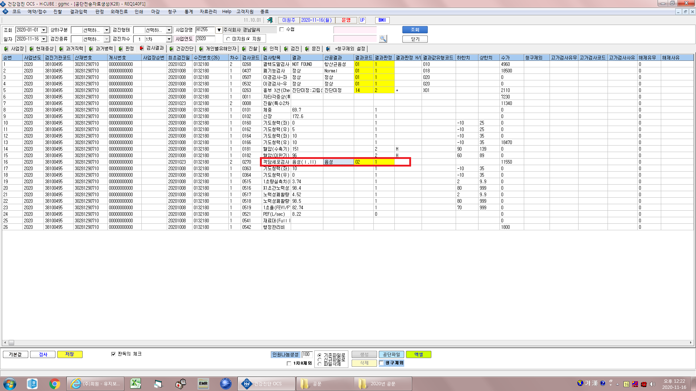Open the 검진차수 dropdown
Viewport: 696px width, 391px height.
click(169, 39)
